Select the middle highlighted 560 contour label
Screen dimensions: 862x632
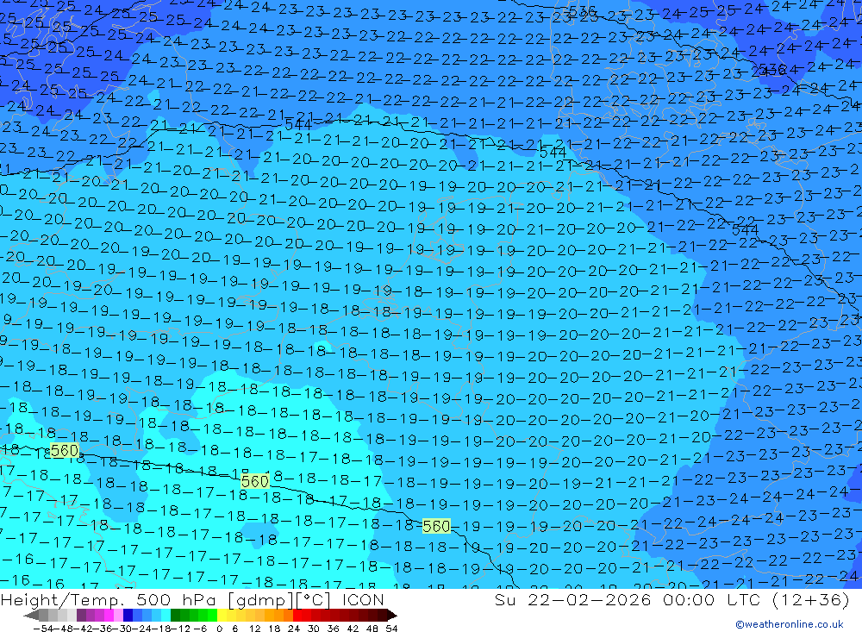[x=254, y=481]
